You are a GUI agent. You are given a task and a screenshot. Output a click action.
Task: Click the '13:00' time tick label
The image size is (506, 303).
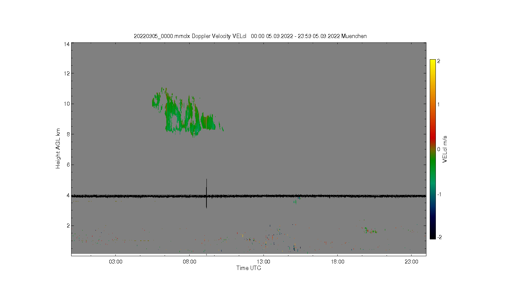point(263,262)
